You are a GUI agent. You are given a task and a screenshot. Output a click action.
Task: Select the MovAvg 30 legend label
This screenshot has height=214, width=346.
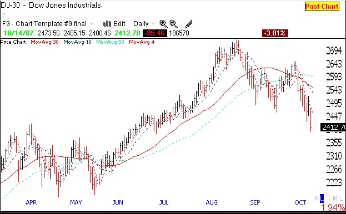(x=44, y=42)
